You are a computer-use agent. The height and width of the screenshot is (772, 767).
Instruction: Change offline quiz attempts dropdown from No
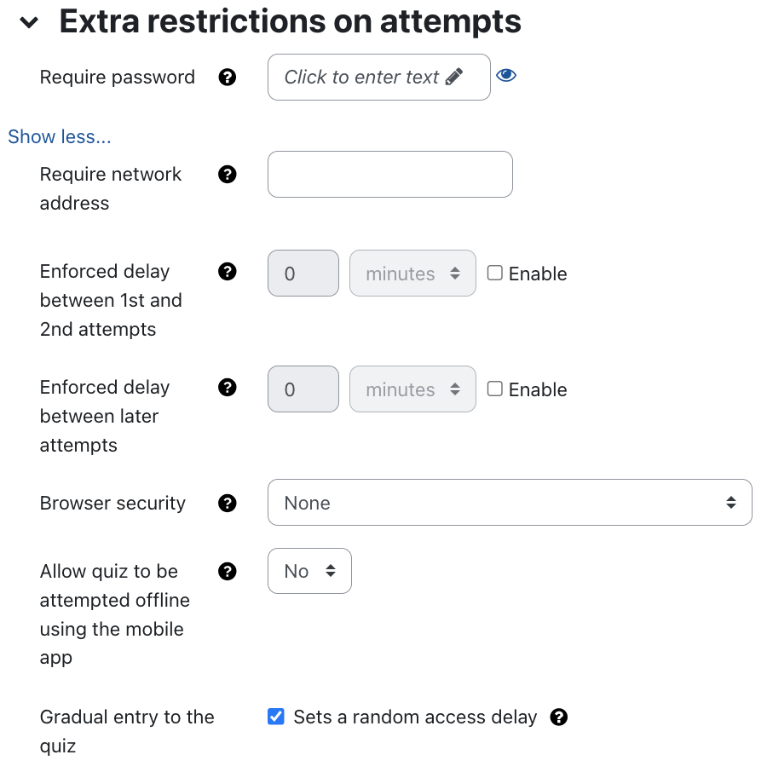(x=309, y=571)
